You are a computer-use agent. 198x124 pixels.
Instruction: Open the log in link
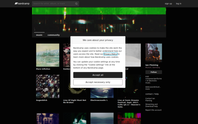[179, 4]
